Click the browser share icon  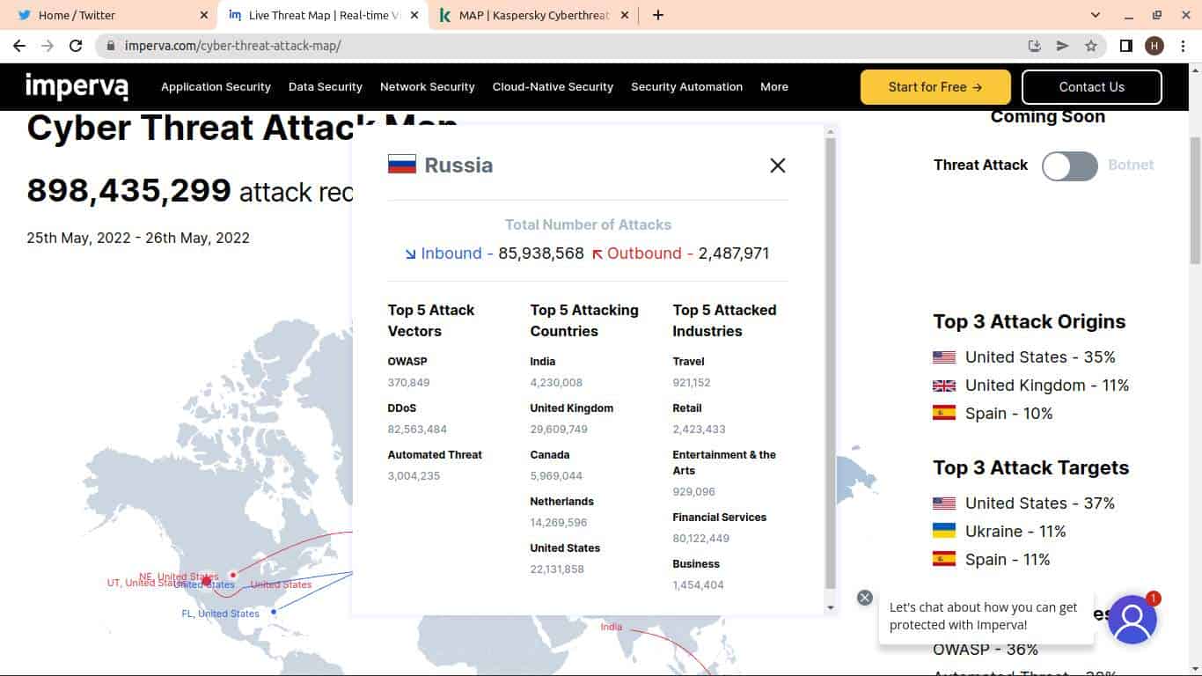point(1063,46)
